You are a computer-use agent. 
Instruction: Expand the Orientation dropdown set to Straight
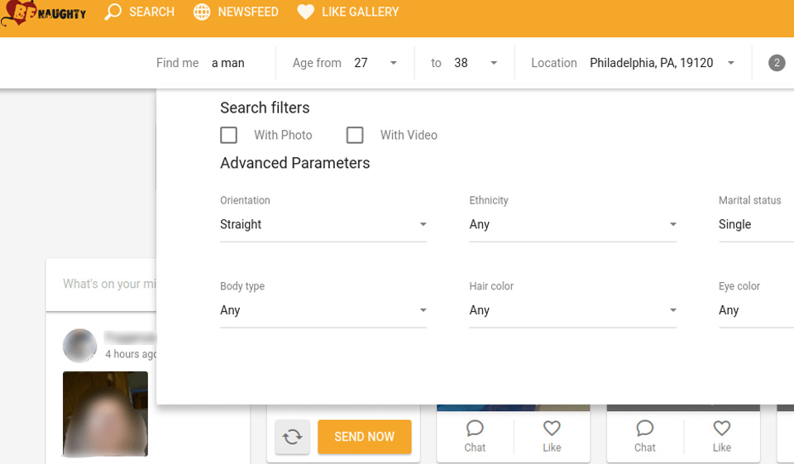click(323, 224)
